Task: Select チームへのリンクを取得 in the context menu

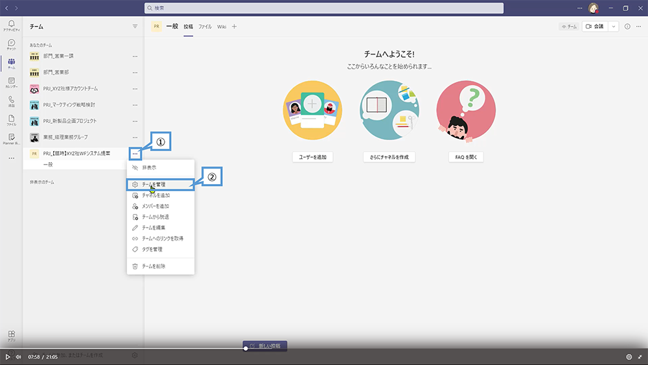Action: point(160,239)
